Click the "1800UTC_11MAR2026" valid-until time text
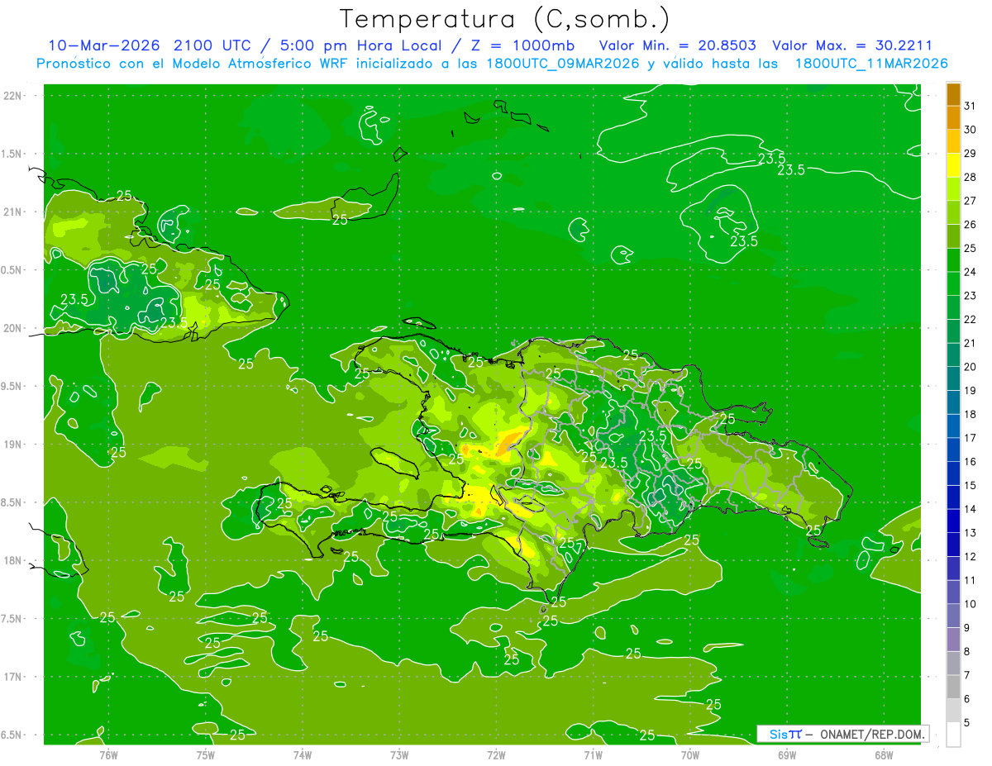This screenshot has width=992, height=766. tap(871, 64)
